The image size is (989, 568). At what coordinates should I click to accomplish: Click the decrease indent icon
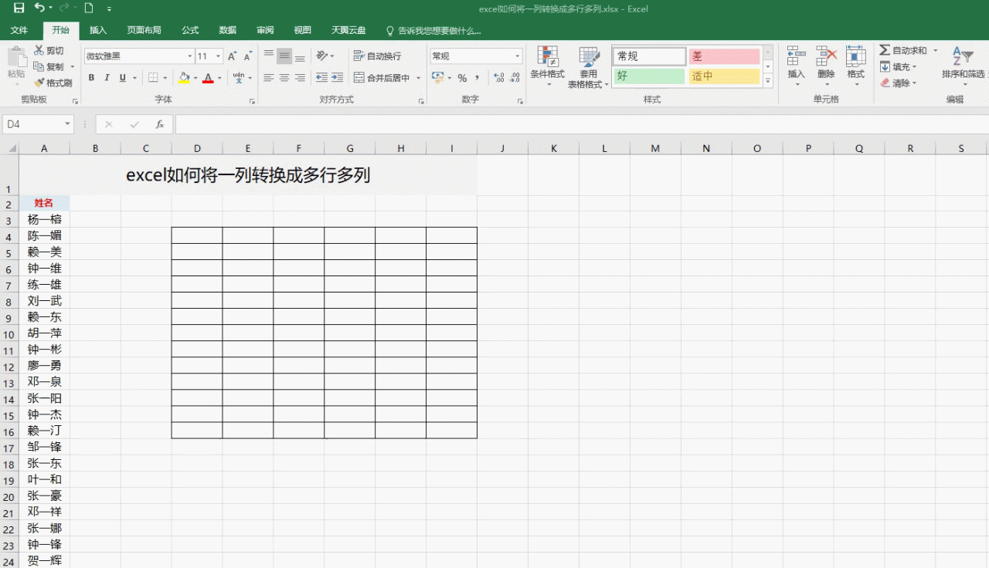click(321, 78)
